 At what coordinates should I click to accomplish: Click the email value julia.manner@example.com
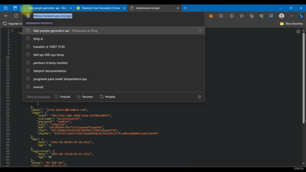tap(66, 110)
